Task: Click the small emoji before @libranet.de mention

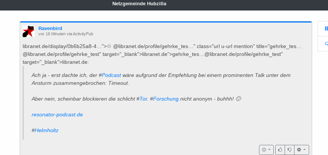Action: click(x=109, y=47)
